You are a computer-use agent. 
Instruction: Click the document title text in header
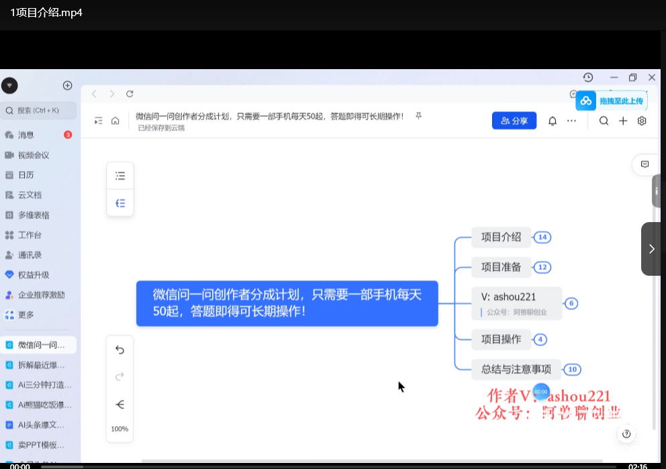point(270,116)
